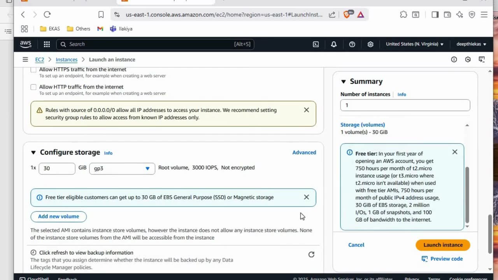Click the browser address bar URL

(224, 15)
